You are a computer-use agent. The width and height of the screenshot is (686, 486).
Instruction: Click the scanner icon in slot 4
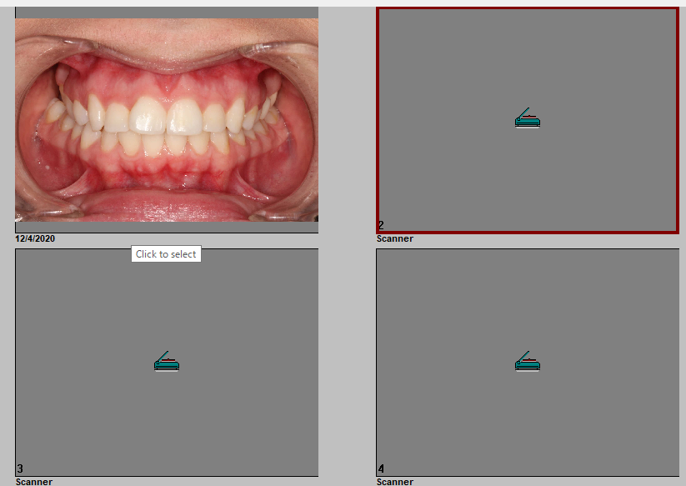click(528, 361)
